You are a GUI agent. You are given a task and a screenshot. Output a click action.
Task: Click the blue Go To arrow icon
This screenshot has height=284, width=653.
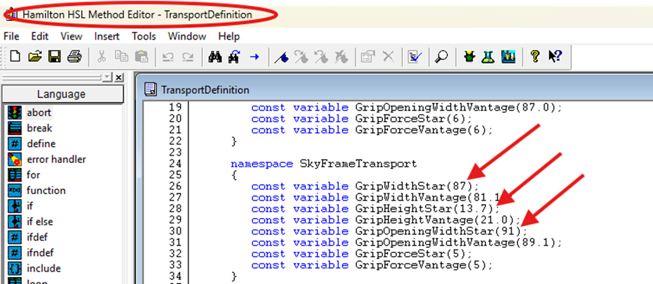254,56
